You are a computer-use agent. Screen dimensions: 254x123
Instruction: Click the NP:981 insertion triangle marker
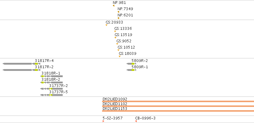(113, 6)
